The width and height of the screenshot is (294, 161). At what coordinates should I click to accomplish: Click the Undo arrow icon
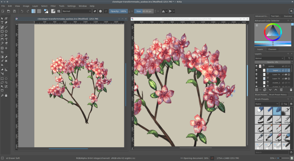click(x=22, y=11)
